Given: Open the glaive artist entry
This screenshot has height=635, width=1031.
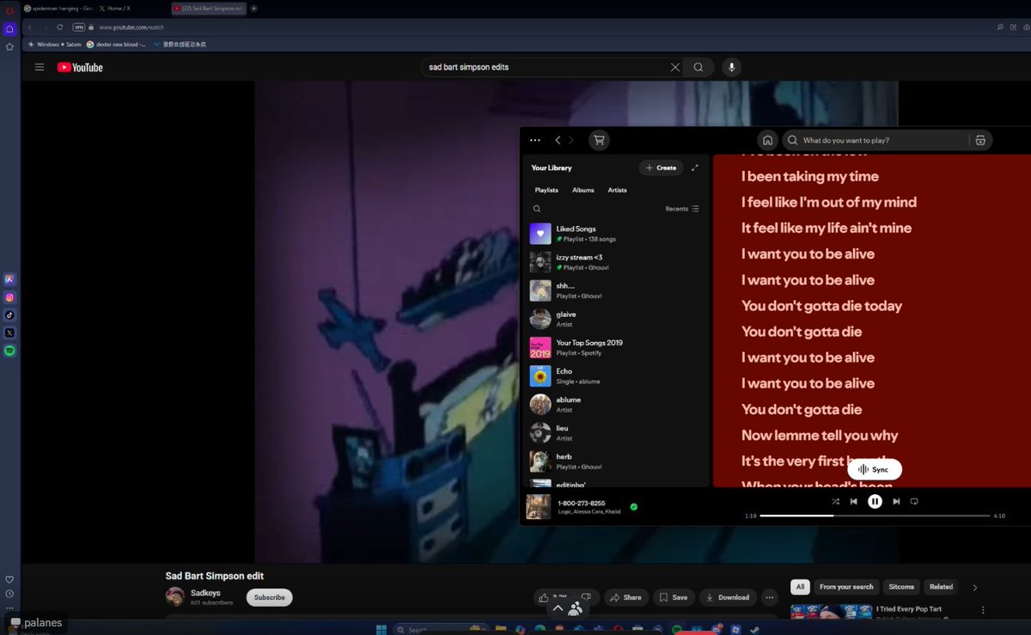Looking at the screenshot, I should click(x=616, y=319).
